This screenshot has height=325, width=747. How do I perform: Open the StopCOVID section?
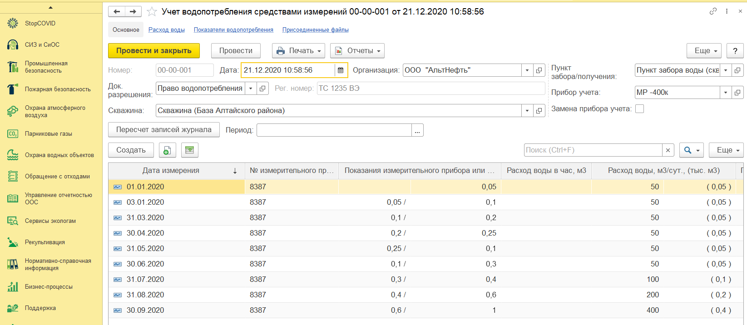[40, 23]
